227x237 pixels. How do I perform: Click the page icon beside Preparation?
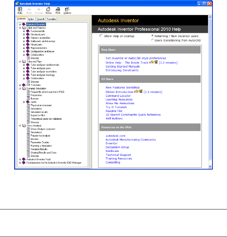[x=28, y=95]
